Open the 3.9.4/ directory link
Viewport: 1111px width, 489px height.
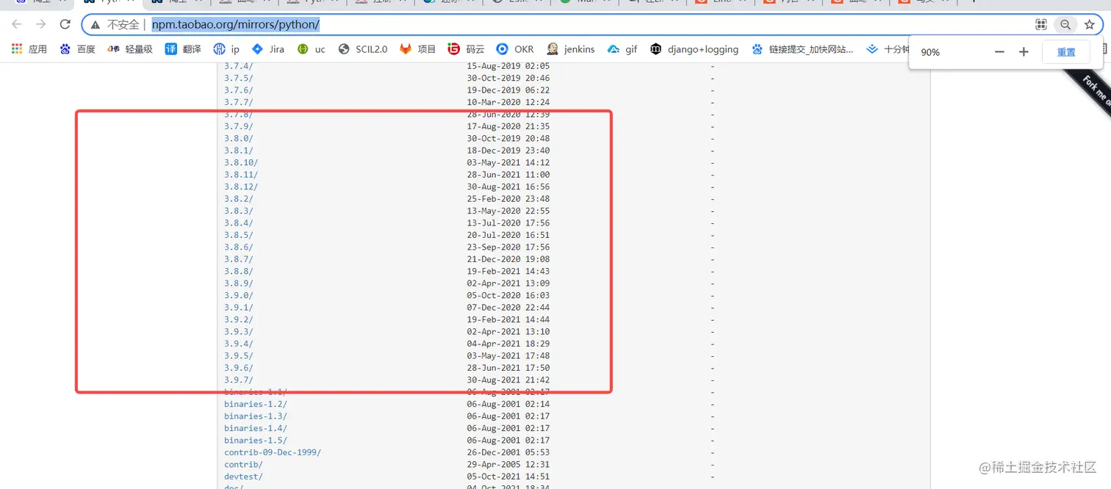pyautogui.click(x=238, y=344)
